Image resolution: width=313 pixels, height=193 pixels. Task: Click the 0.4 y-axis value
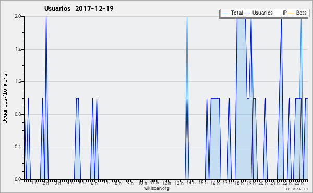click(18, 147)
